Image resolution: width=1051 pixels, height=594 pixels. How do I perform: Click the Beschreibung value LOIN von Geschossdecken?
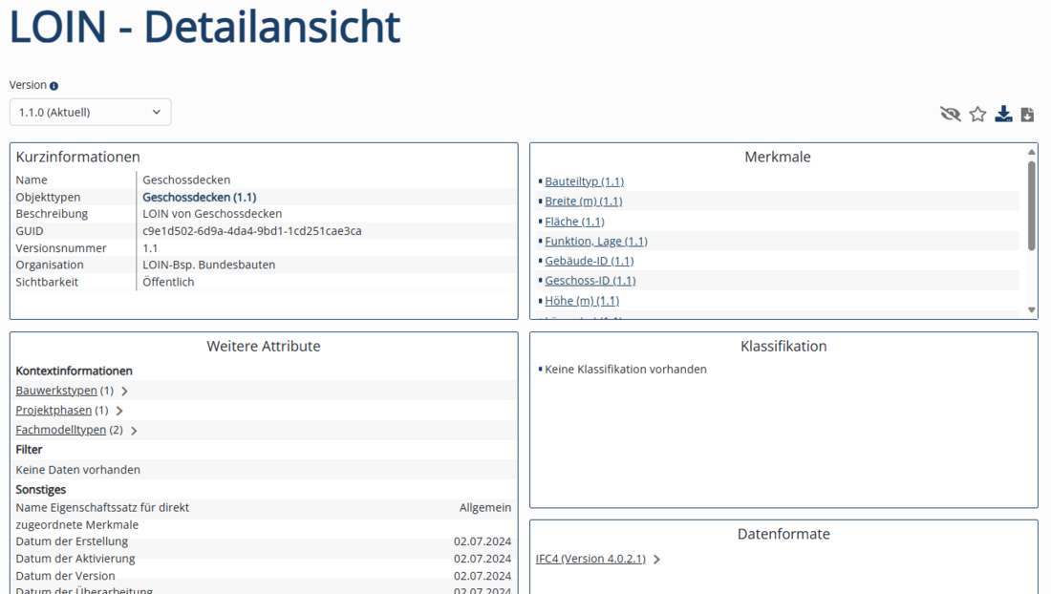[212, 214]
